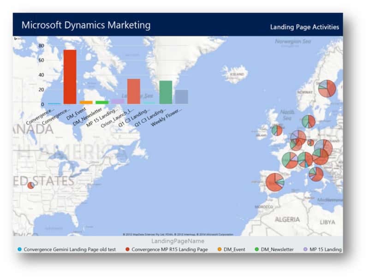Select the pie chart over Sweden

pos(327,88)
